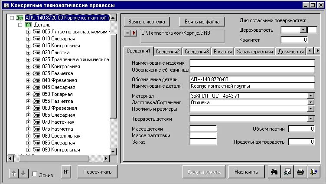Expand operation 070 Расточная
The width and height of the screenshot is (326, 184).
click(x=28, y=122)
